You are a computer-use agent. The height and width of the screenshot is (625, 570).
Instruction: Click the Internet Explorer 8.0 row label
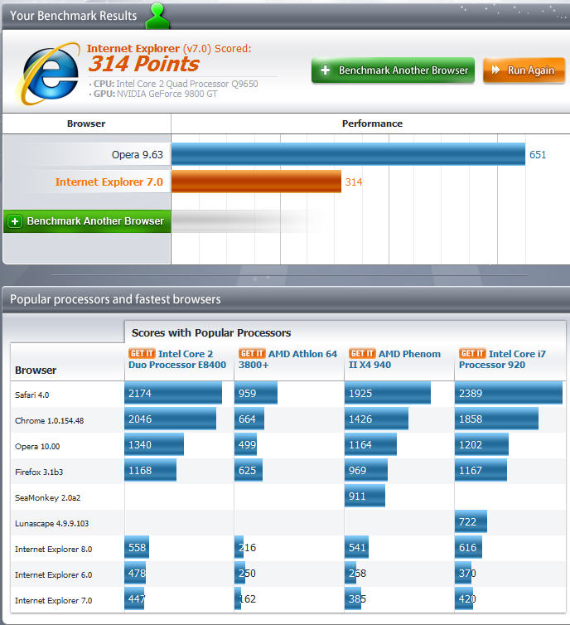click(53, 550)
